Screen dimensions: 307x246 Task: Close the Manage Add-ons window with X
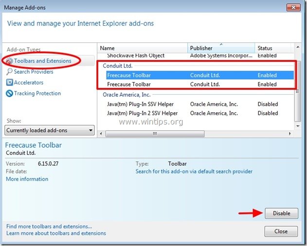click(x=293, y=7)
